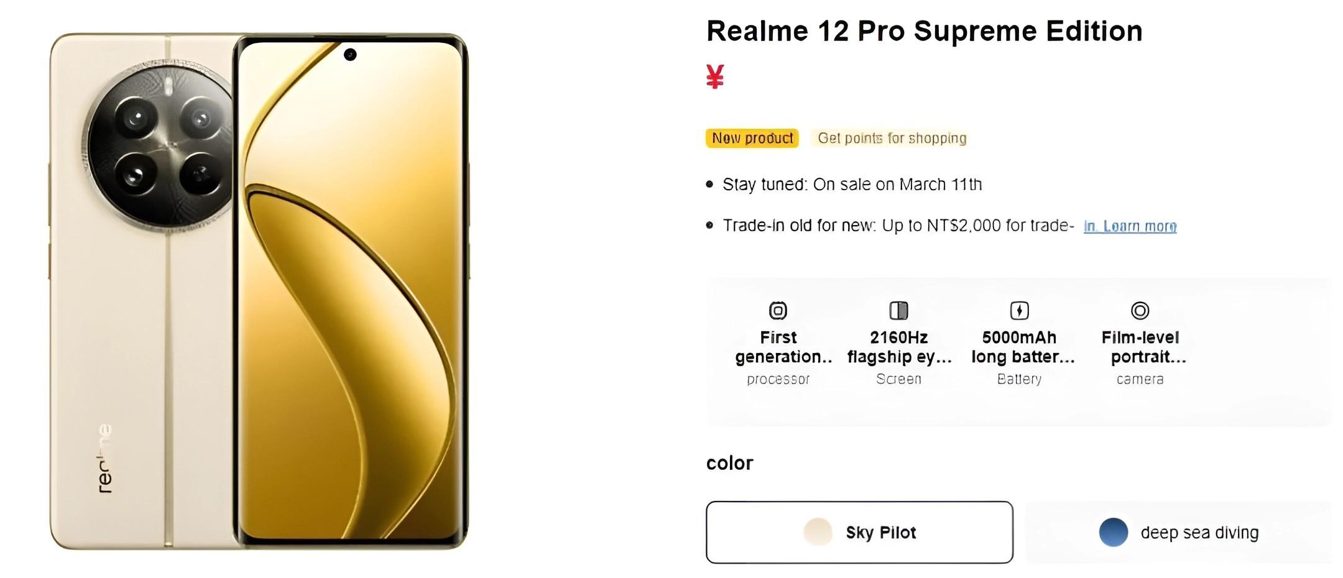The image size is (1343, 578).
Task: Click the 5000mAh long Battery feature
Action: (x=1019, y=357)
